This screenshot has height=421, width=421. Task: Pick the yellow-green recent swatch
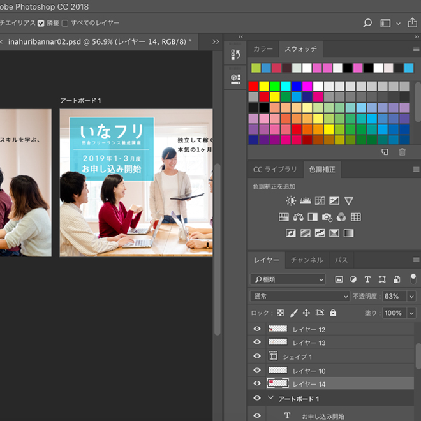256,68
